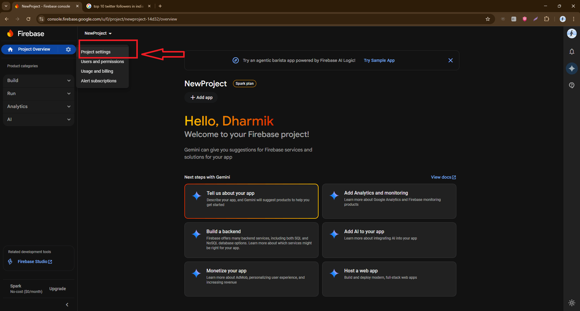Open the project settings gear icon

[x=68, y=49]
